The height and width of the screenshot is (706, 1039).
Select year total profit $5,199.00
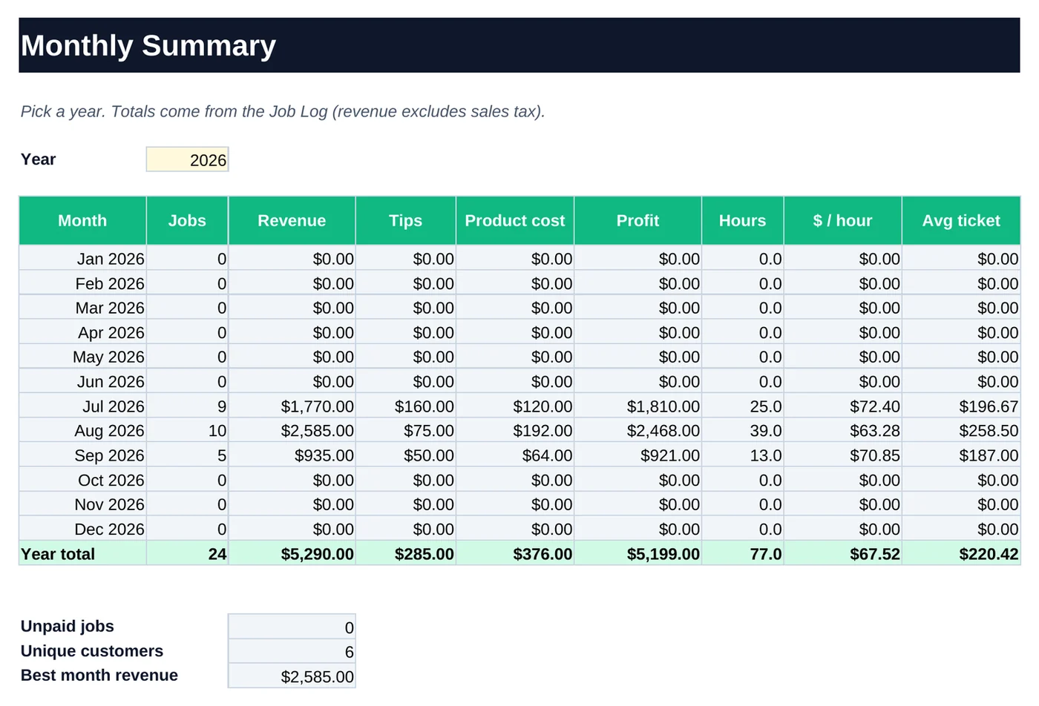pyautogui.click(x=638, y=553)
